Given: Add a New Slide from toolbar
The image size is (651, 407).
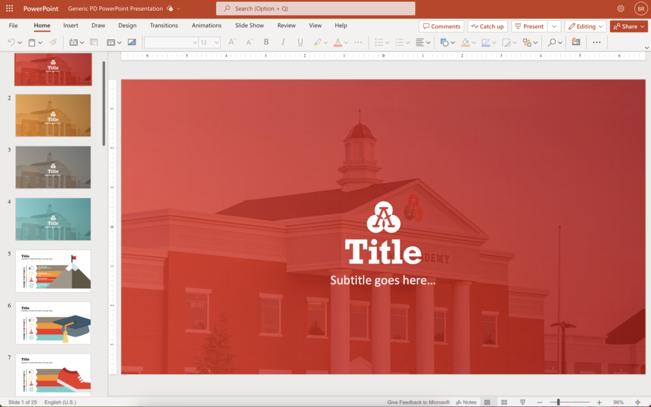Looking at the screenshot, I should point(74,43).
